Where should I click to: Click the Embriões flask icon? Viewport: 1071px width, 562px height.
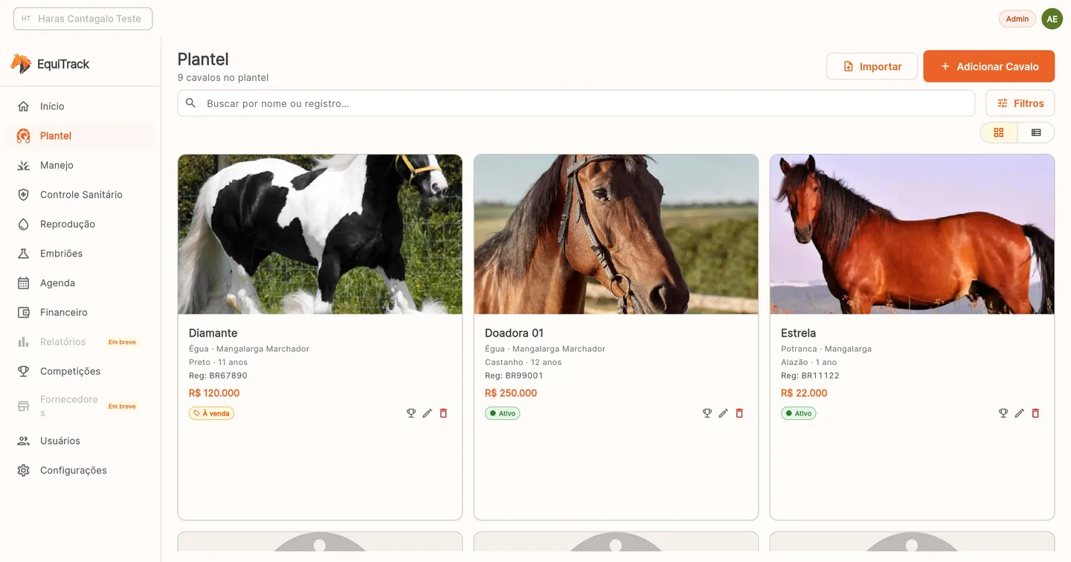[24, 253]
